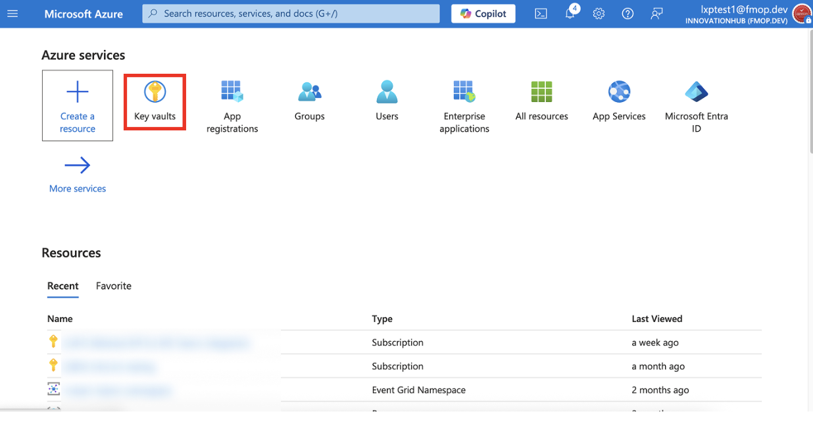Open notifications bell with badge

570,13
